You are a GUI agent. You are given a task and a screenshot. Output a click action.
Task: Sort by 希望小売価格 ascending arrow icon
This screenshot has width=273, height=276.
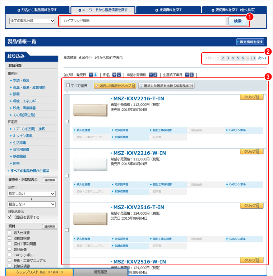click(x=151, y=75)
